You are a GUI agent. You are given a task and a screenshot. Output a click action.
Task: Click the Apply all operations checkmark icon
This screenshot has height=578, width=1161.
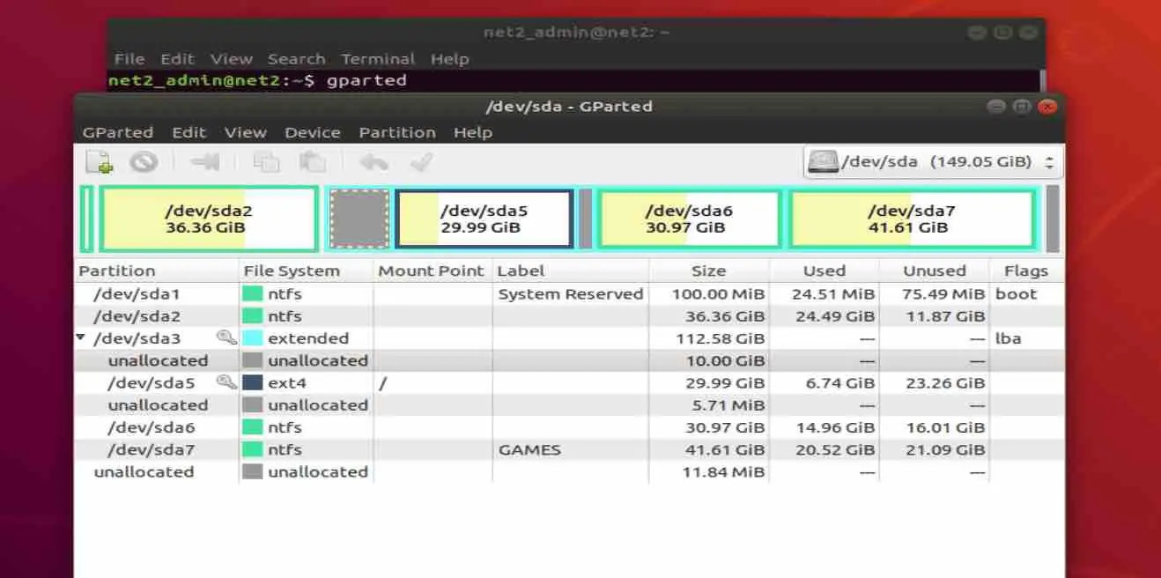pos(421,162)
